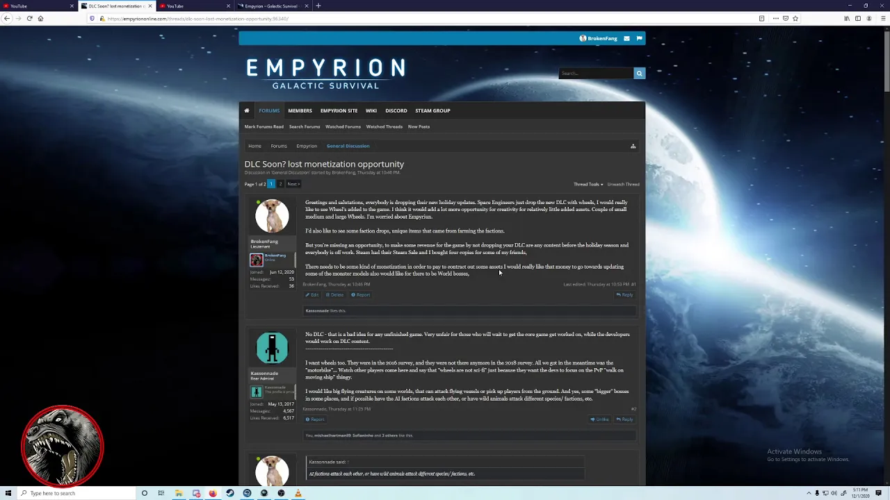This screenshot has height=500, width=890.
Task: Click Unwatch Thread link
Action: [623, 184]
